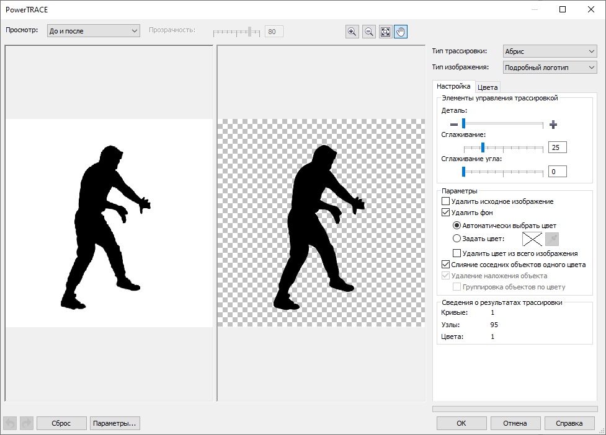This screenshot has height=435, width=606.
Task: Open the Тип изображения dropdown
Action: (x=549, y=67)
